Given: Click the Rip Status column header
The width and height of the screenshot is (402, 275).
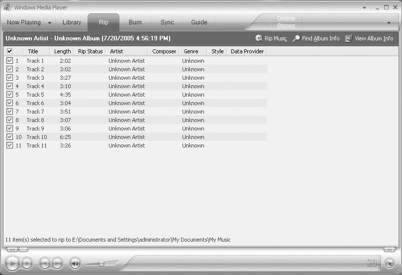Looking at the screenshot, I should pos(90,51).
